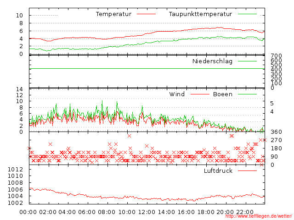This screenshot has width=294, height=220.
Task: Click the 100 precipitation axis value
Action: coord(276,83)
